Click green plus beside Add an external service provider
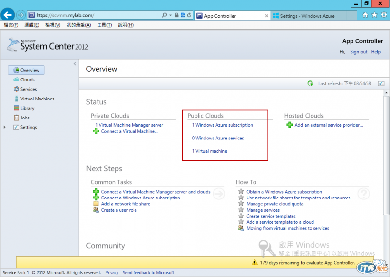Viewport: 390px width, 277px height. 289,125
